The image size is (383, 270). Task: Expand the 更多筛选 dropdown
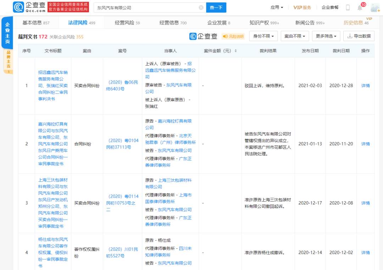click(x=326, y=36)
